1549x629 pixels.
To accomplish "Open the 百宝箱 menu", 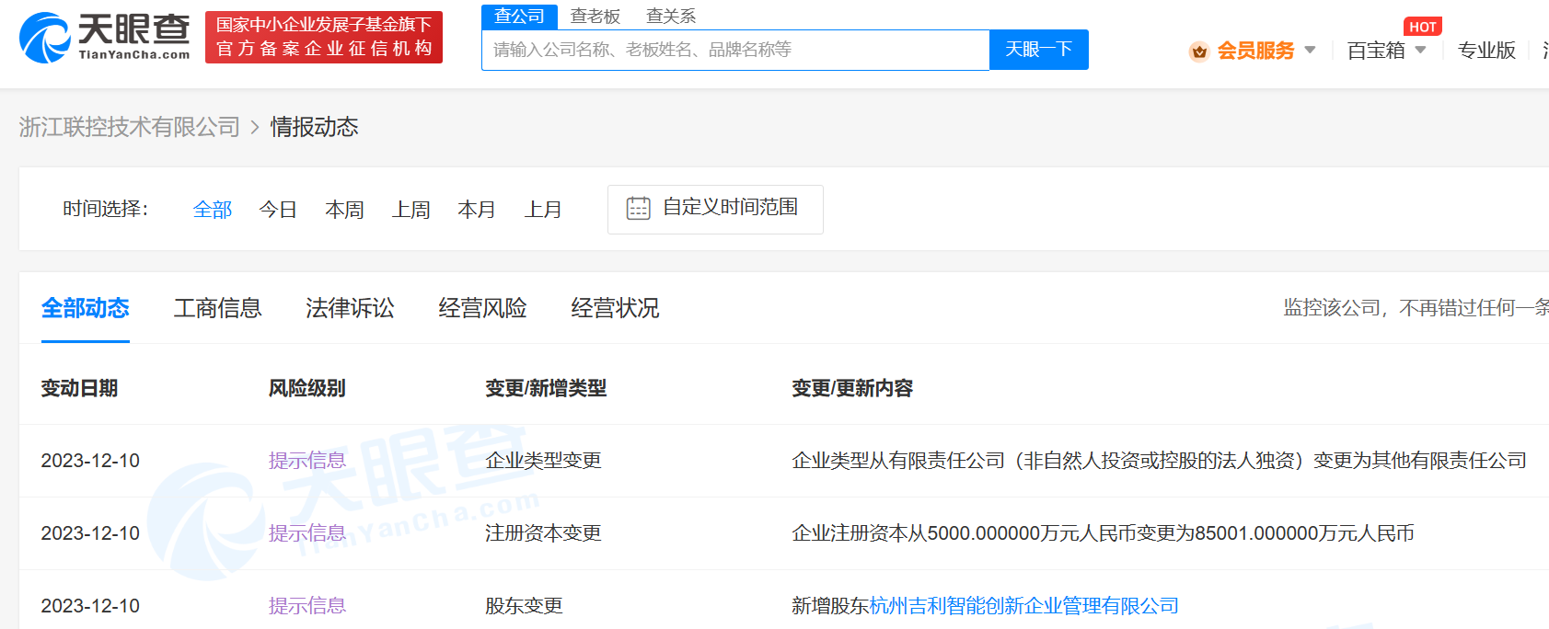I will tap(1376, 51).
